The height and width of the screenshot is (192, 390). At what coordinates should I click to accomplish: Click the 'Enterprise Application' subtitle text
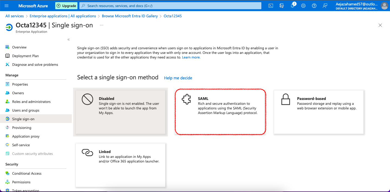(31, 32)
